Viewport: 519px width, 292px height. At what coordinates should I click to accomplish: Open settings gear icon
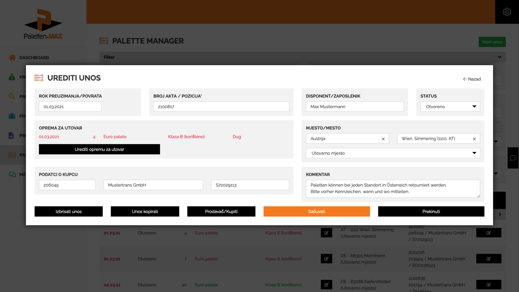pyautogui.click(x=507, y=12)
